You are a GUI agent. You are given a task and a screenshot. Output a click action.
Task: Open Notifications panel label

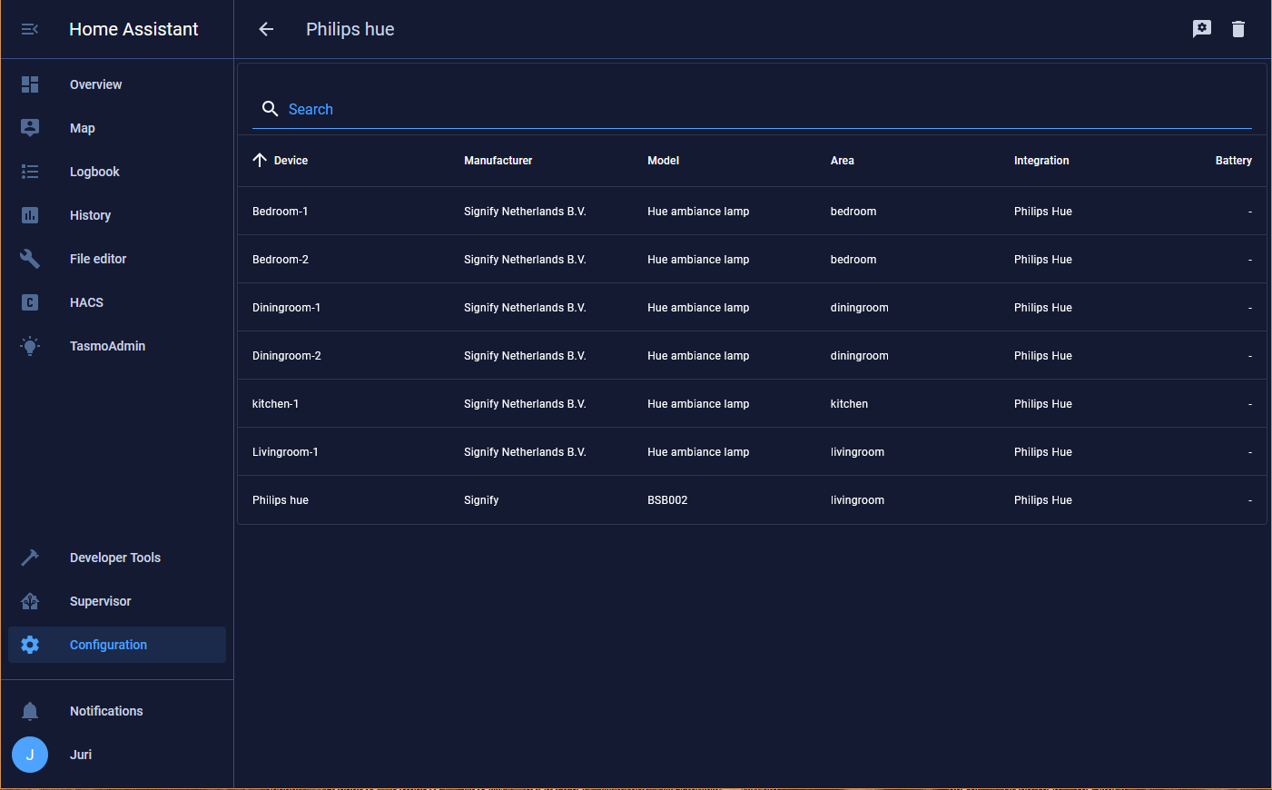[x=106, y=711]
